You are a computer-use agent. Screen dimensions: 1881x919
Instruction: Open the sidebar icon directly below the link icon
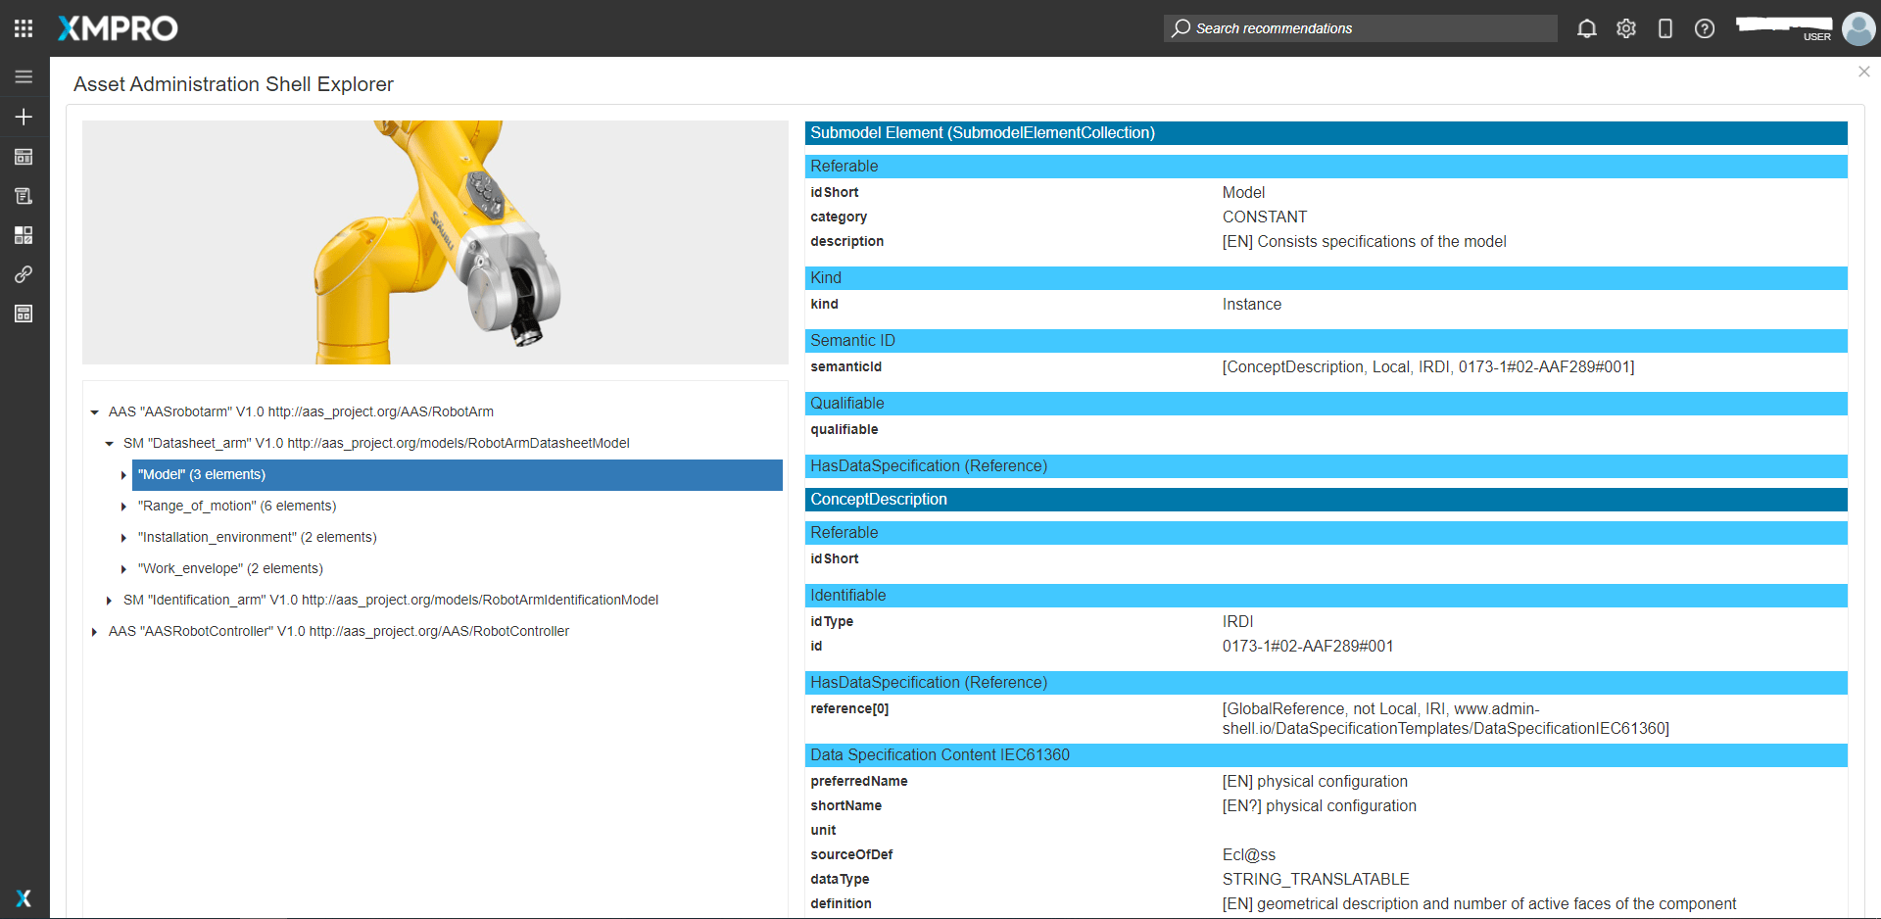24,314
